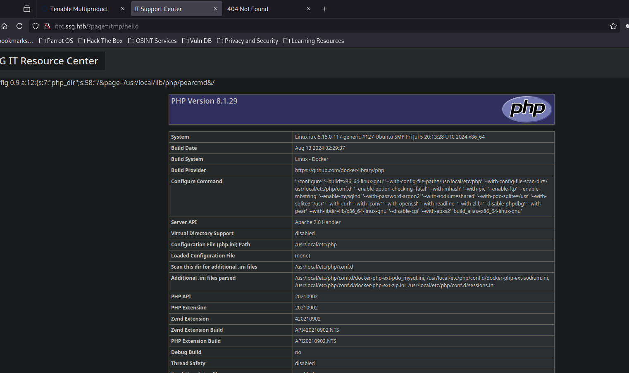Screen dimensions: 629x373
Task: Close the Tenable Multiproduct tab
Action: (123, 9)
